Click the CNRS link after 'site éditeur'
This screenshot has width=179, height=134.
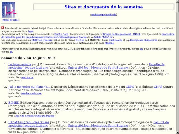[x=158, y=87]
